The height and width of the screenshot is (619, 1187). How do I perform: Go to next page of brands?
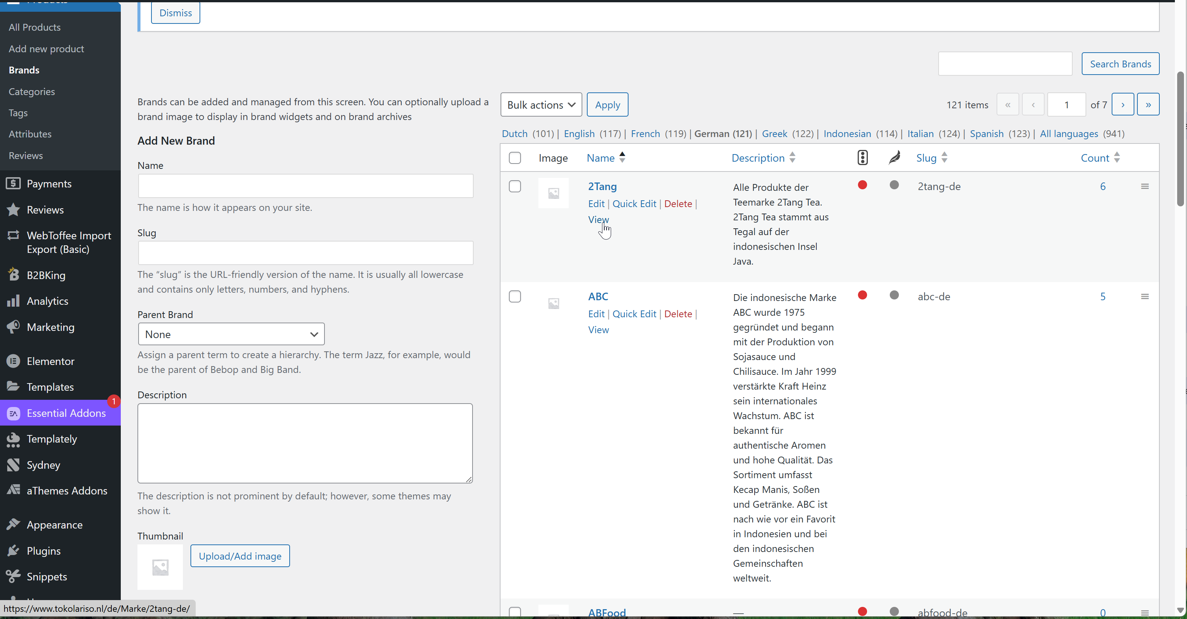(x=1123, y=104)
